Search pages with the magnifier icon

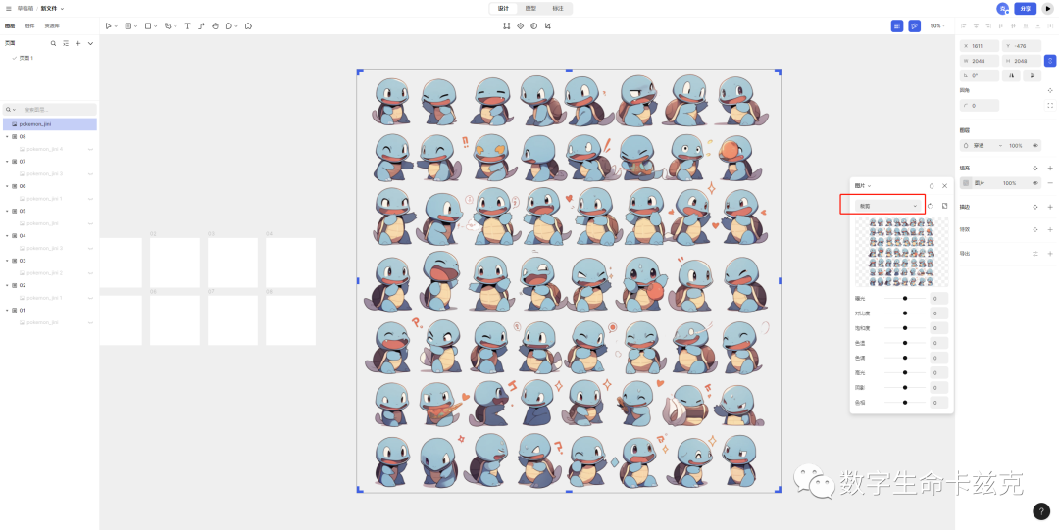(53, 43)
